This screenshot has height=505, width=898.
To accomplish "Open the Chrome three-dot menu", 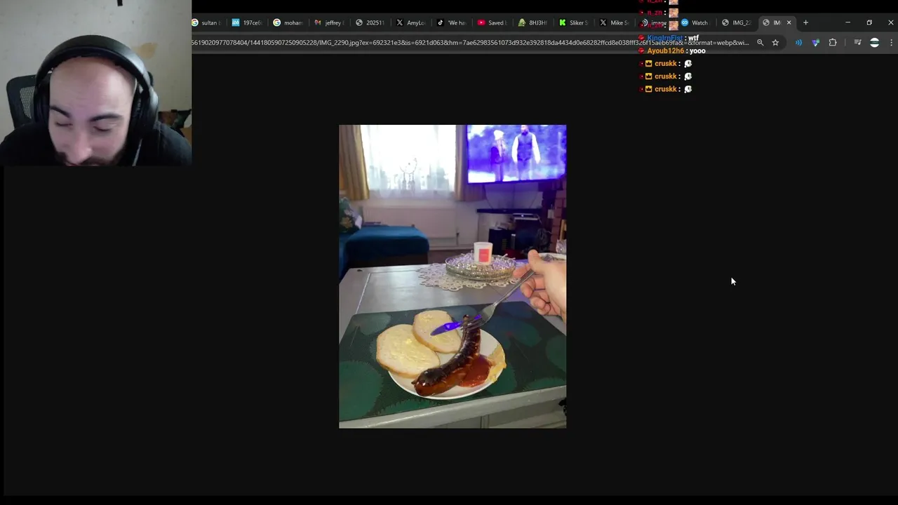I will [x=891, y=43].
